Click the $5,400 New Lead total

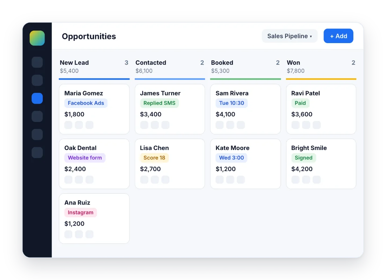[x=69, y=71]
